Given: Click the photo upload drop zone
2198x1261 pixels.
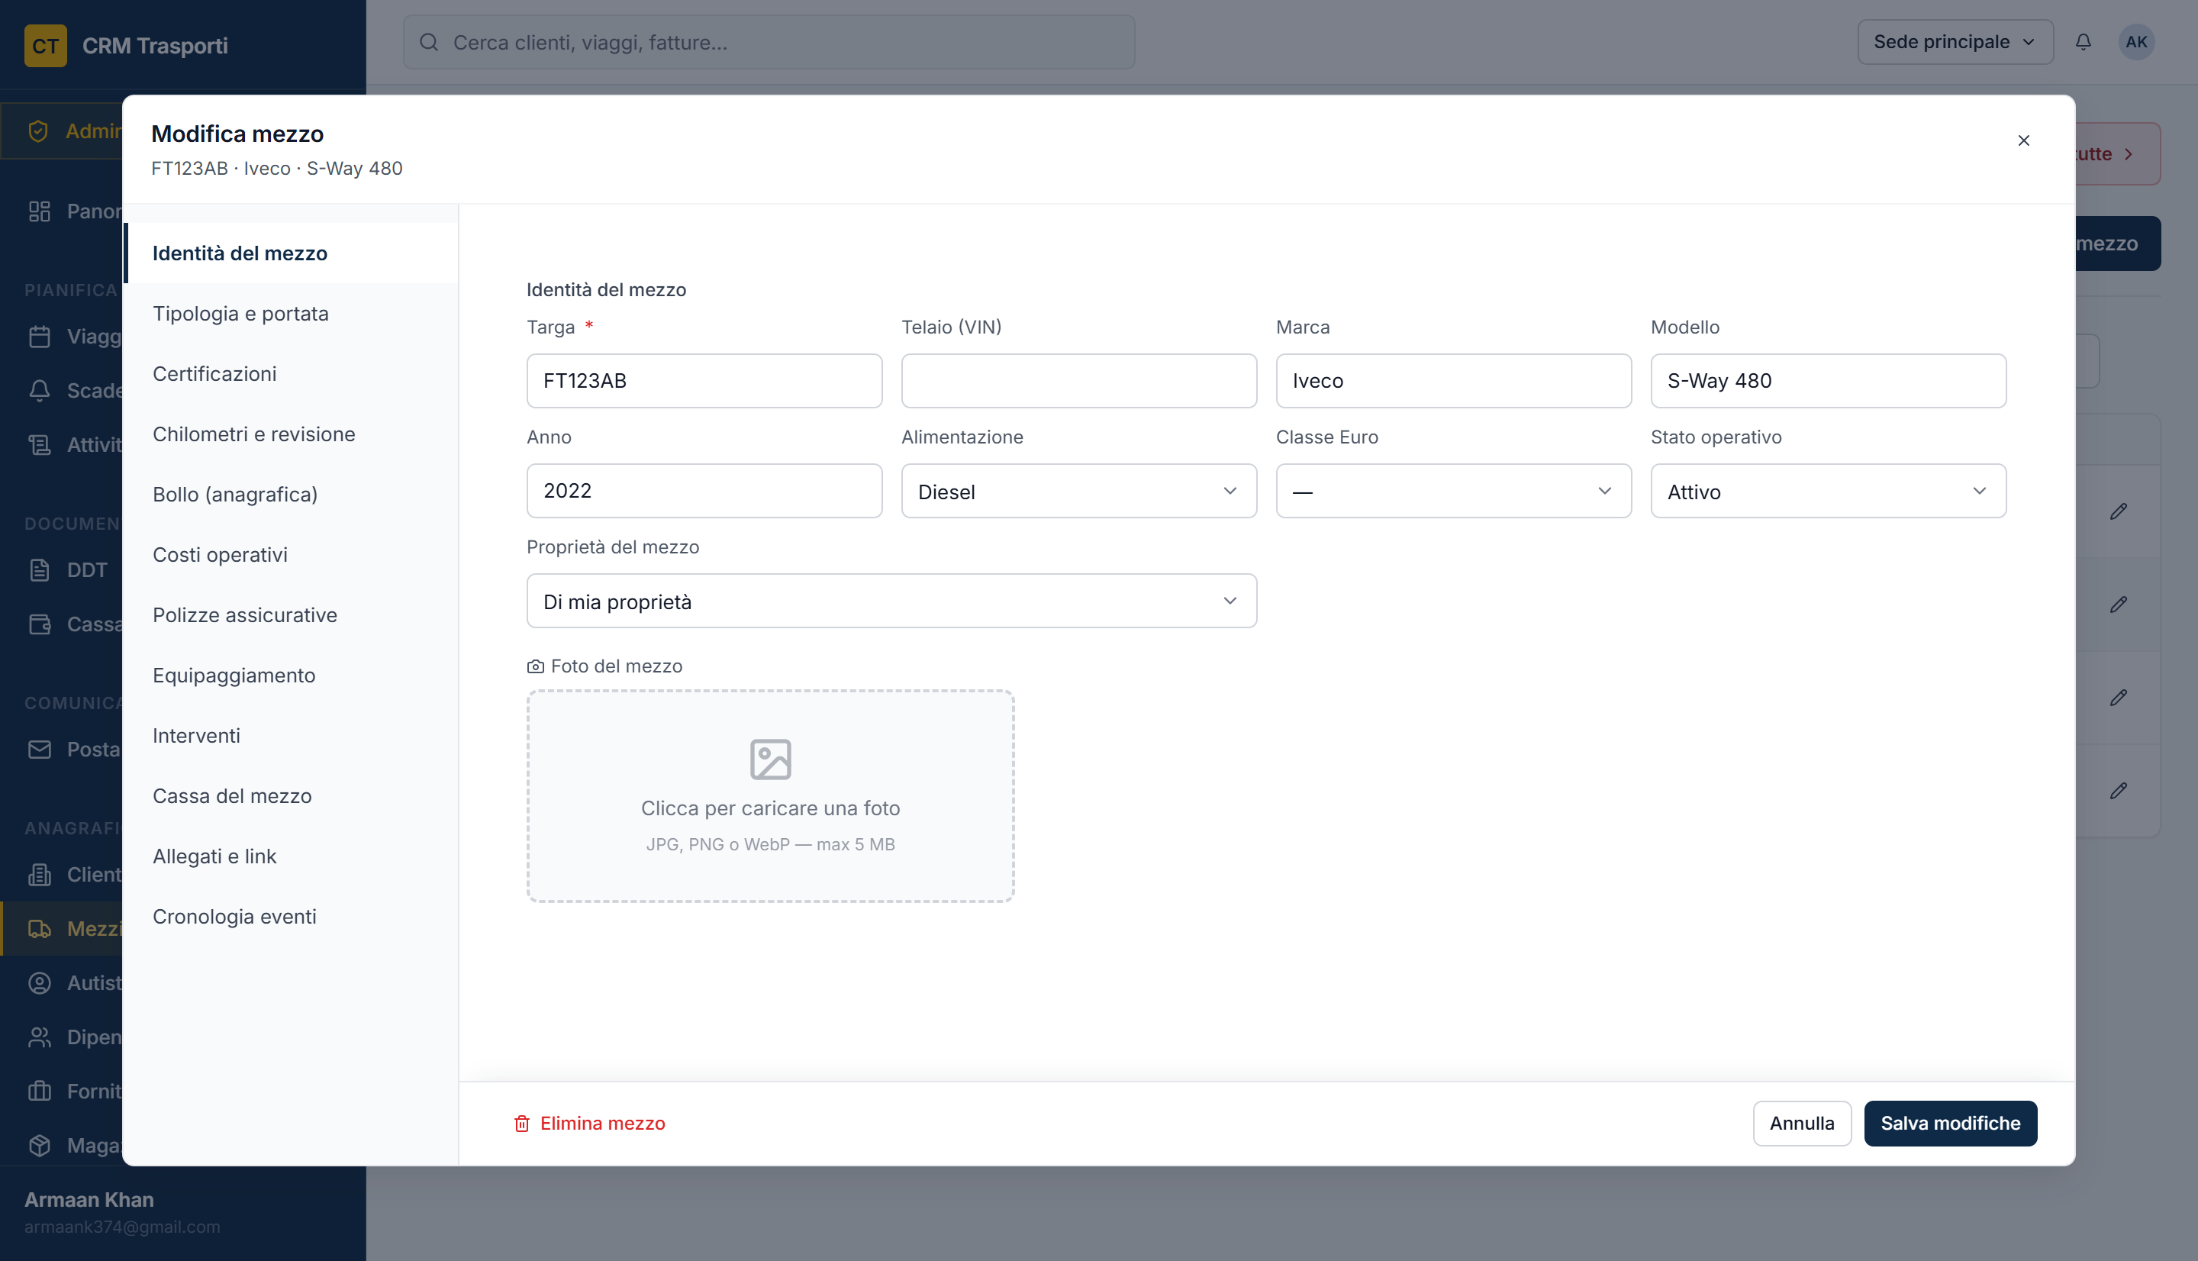Looking at the screenshot, I should pos(771,796).
